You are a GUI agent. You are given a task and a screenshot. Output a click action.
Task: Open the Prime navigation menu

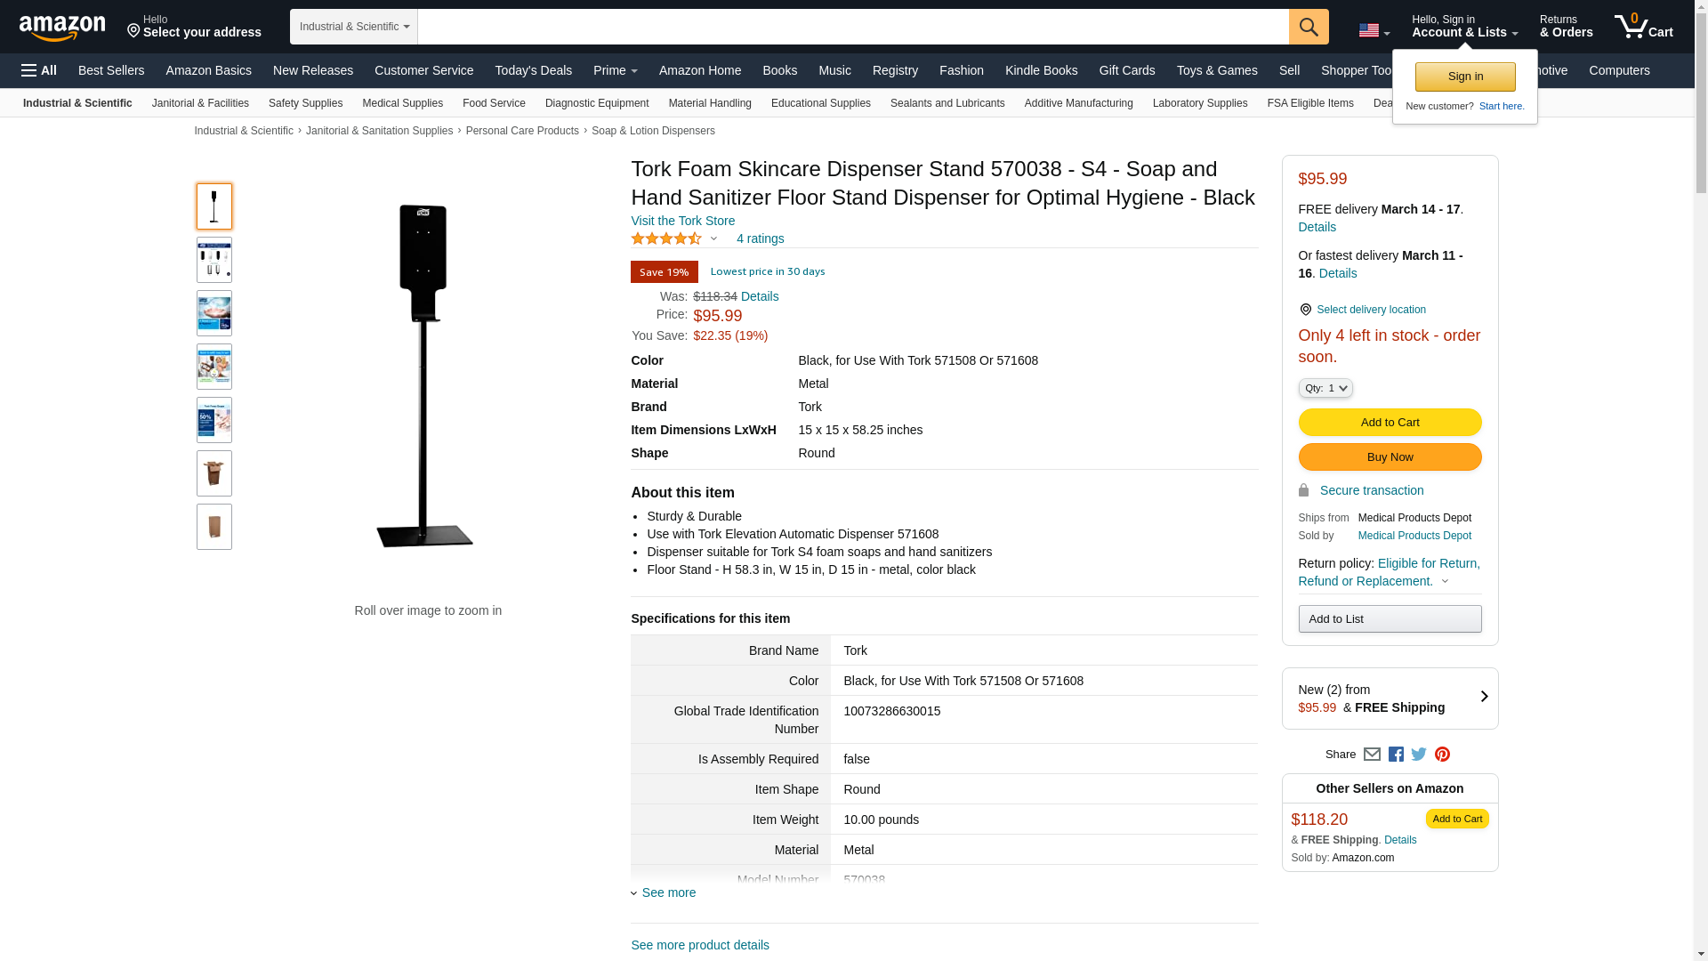click(x=615, y=70)
